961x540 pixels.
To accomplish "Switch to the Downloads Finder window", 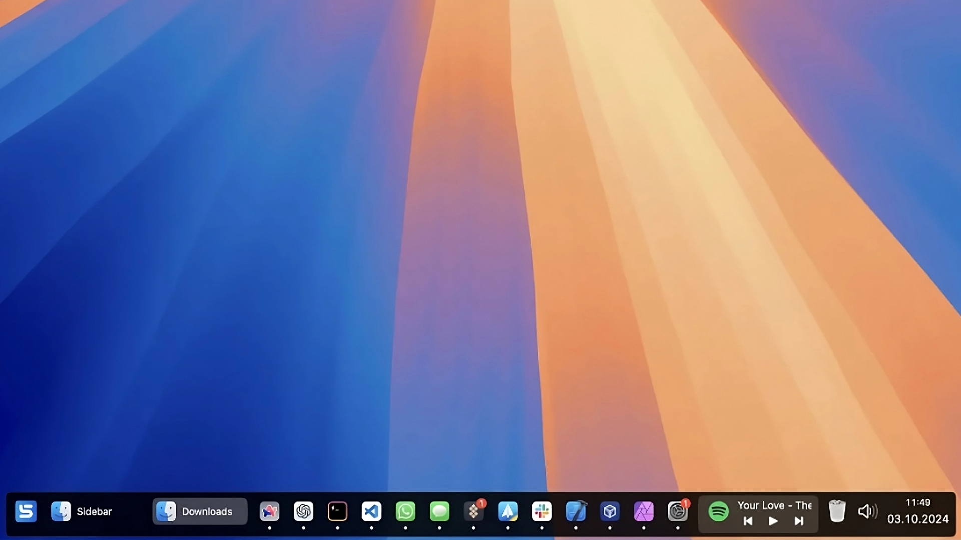I will (200, 511).
